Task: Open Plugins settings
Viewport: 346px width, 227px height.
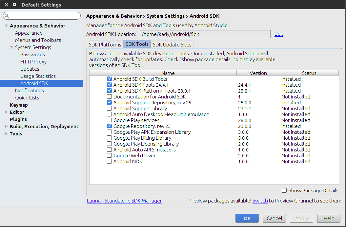Action: [18, 119]
